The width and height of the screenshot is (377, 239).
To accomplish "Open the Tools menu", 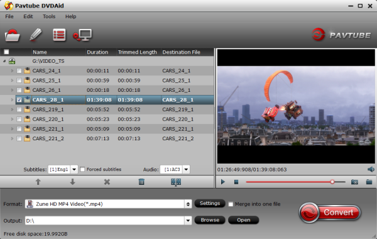I will pos(49,16).
